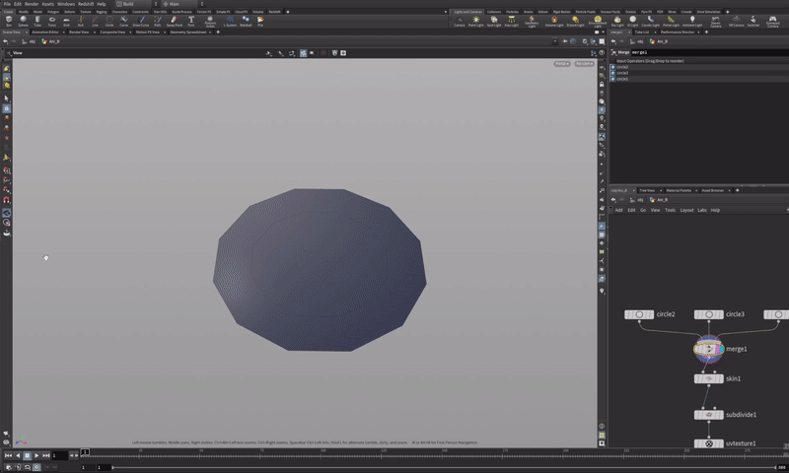Viewport: 789px width, 473px height.
Task: Select the subdivide1 node
Action: [x=708, y=415]
